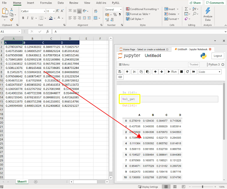Viewport: 227px width, 189px height.
Task: Click the Jupyter cut cell scissors icon
Action: point(134,72)
